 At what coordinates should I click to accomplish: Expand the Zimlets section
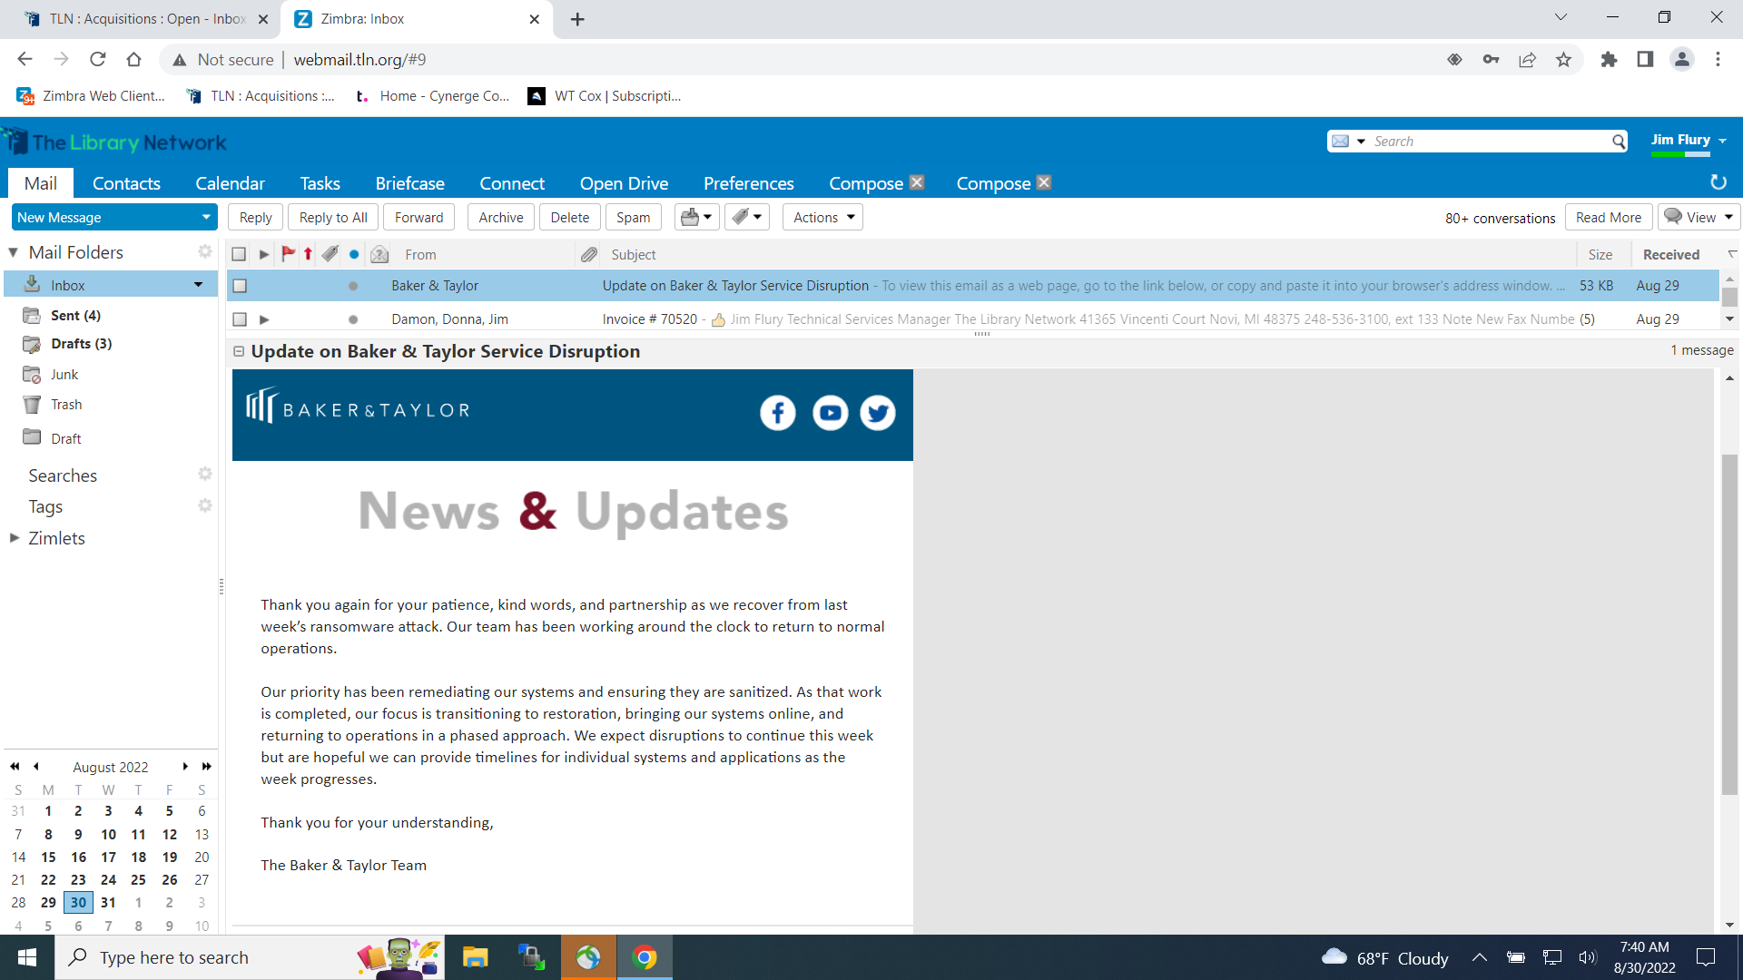coord(15,538)
